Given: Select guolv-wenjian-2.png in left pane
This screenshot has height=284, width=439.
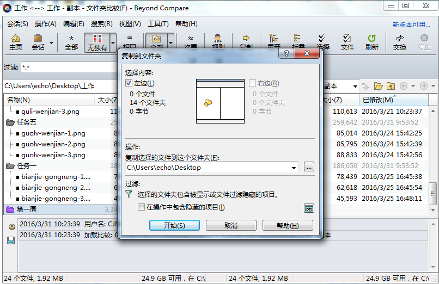Looking at the screenshot, I should click(53, 144).
